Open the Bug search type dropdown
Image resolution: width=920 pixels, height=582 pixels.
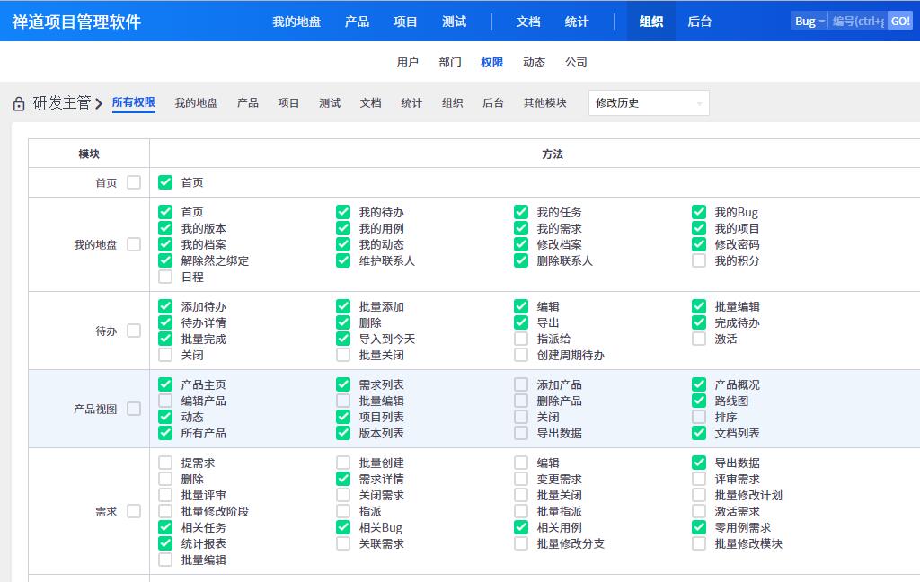tap(809, 22)
